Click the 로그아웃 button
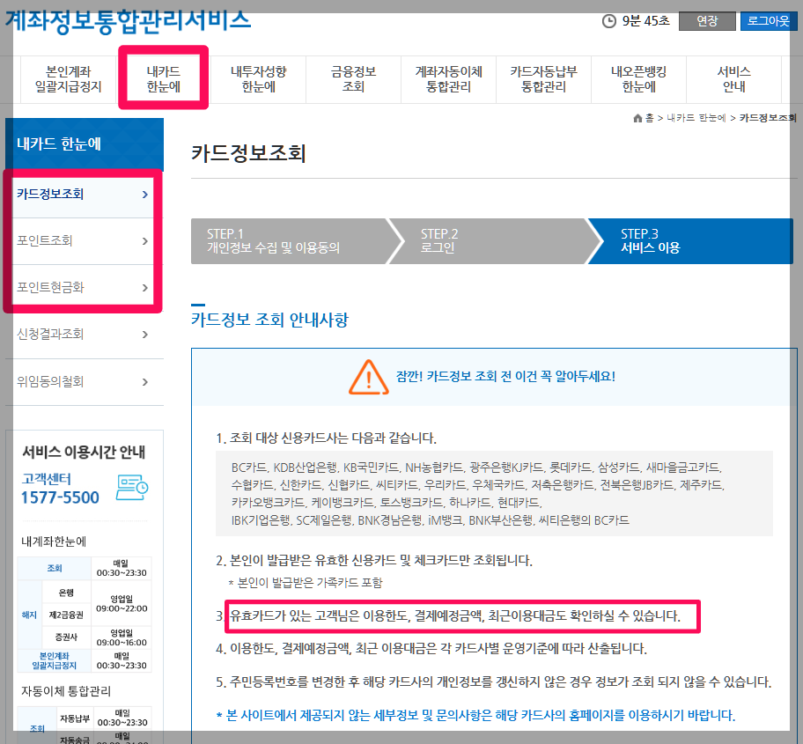Screen dimensions: 803x744 coord(768,19)
